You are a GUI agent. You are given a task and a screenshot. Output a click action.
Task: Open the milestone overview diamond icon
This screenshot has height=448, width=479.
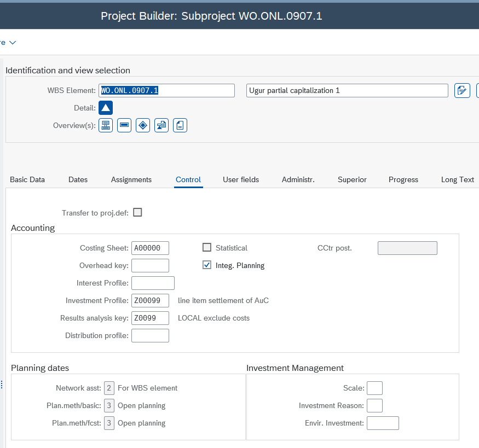coord(143,125)
